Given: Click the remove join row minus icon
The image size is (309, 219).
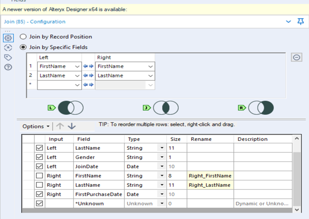Looking at the screenshot, I should click(x=297, y=57).
